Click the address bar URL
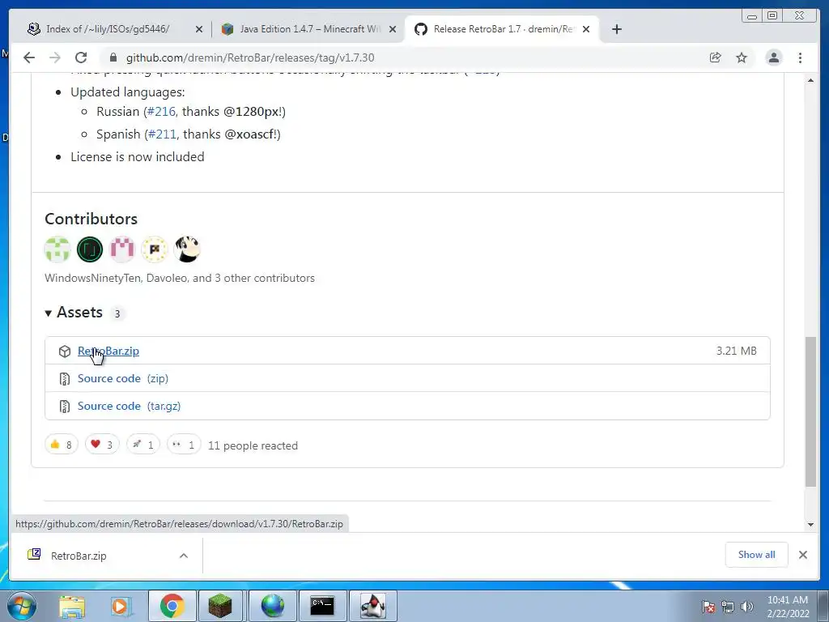The width and height of the screenshot is (829, 622). click(250, 58)
